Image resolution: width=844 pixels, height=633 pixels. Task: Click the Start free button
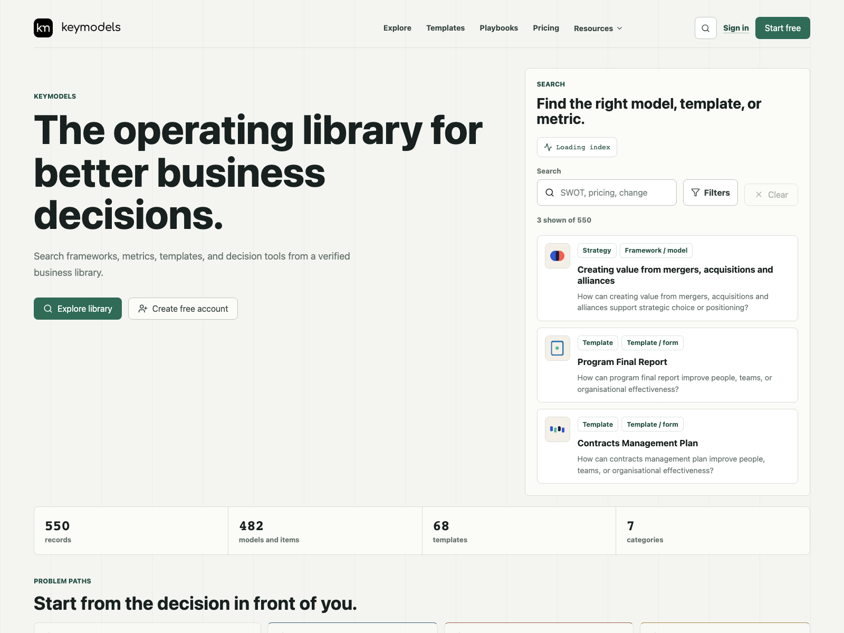(782, 28)
